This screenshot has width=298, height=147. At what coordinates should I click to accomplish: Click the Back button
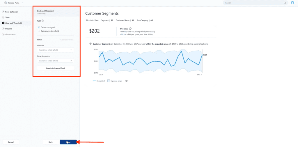point(51,142)
